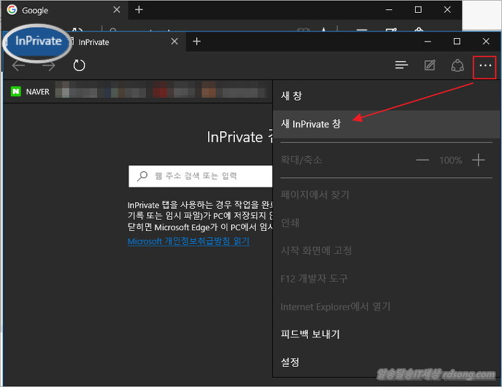Click 피드백 보내기 menu entry

click(x=311, y=334)
